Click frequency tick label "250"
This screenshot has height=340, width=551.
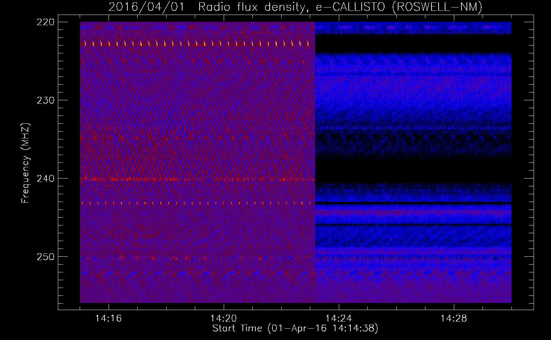45,257
